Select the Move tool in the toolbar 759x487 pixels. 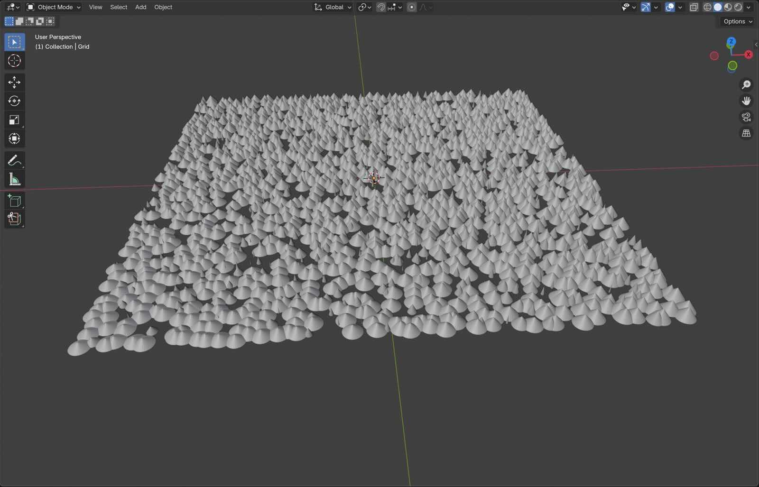point(14,82)
